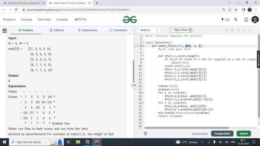Click the first editor toolbar icon after the timer

[x=227, y=30]
